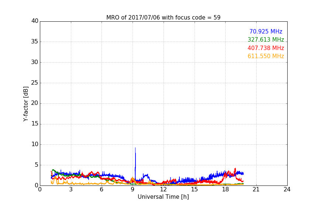This screenshot has width=319, height=212.
Task: Click the y-axis tick label '10'
Action: 35,144
